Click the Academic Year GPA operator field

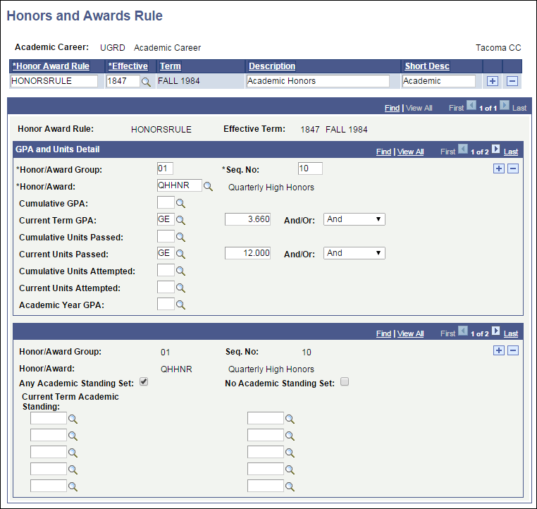[166, 304]
